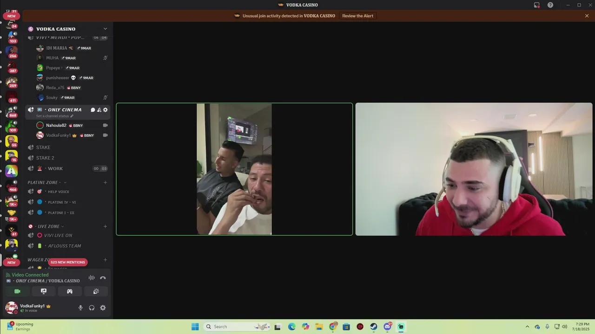Add channel to WAGER ZONE

coord(105,260)
